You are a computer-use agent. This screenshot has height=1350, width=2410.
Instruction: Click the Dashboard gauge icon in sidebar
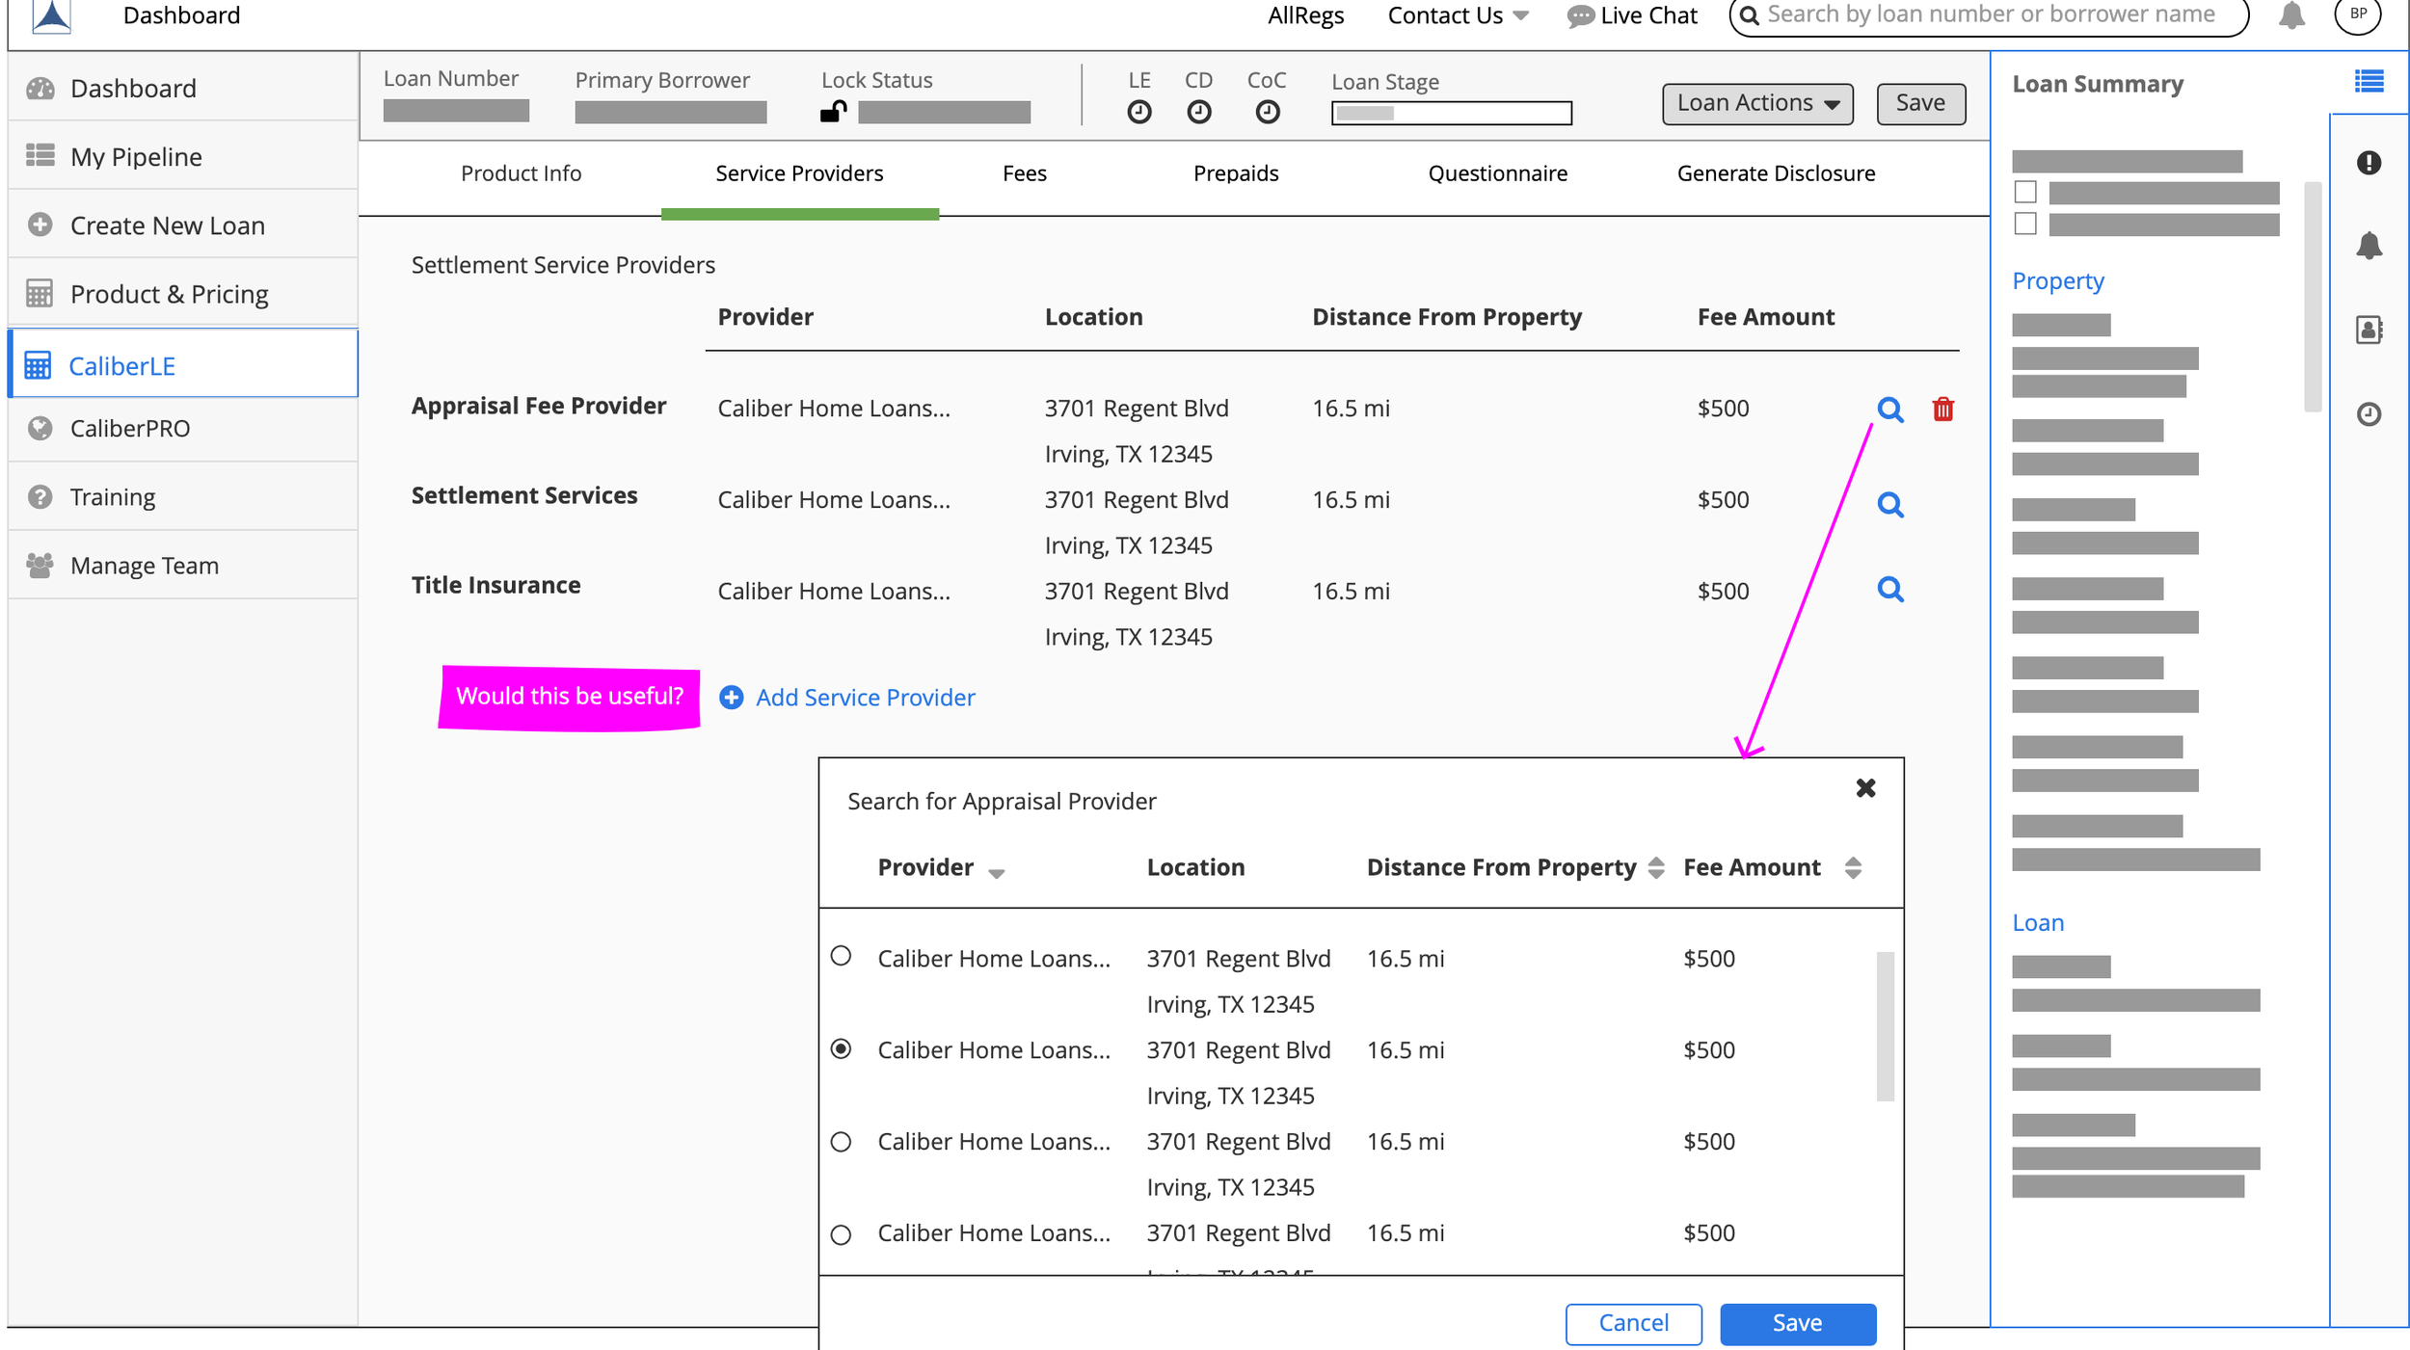40,89
